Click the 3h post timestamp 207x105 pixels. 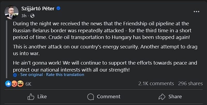pos(26,15)
